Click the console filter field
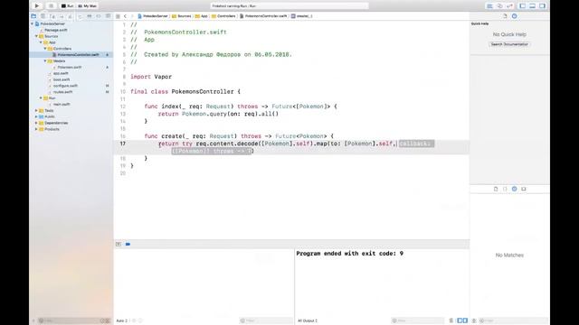This screenshot has height=325, width=579. click(418, 320)
